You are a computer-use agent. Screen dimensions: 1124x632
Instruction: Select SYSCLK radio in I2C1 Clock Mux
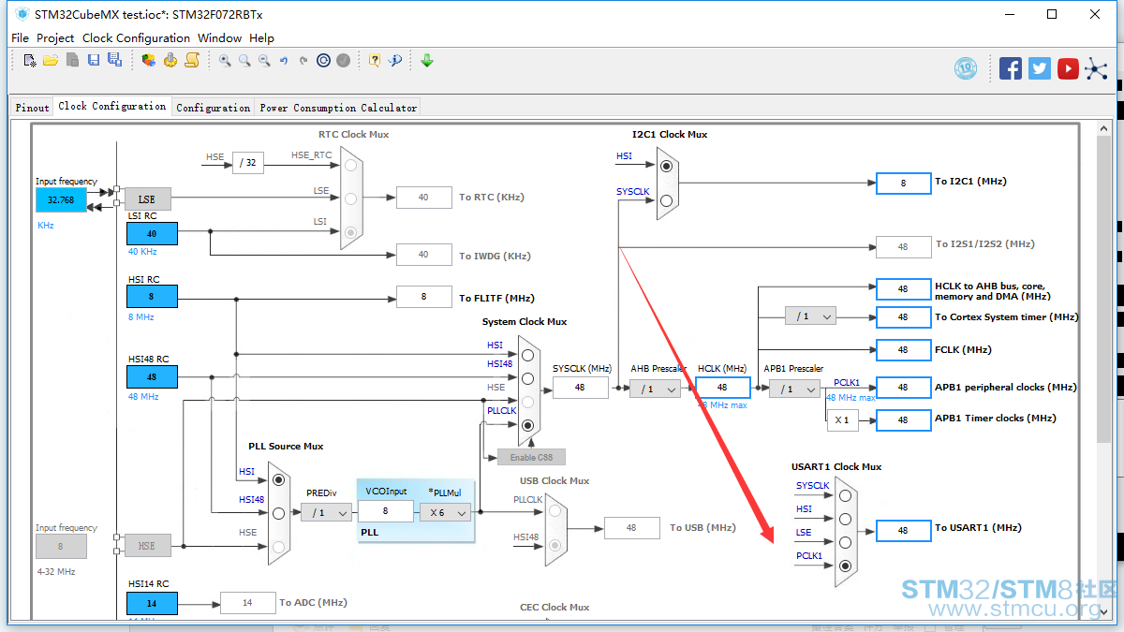pos(666,200)
